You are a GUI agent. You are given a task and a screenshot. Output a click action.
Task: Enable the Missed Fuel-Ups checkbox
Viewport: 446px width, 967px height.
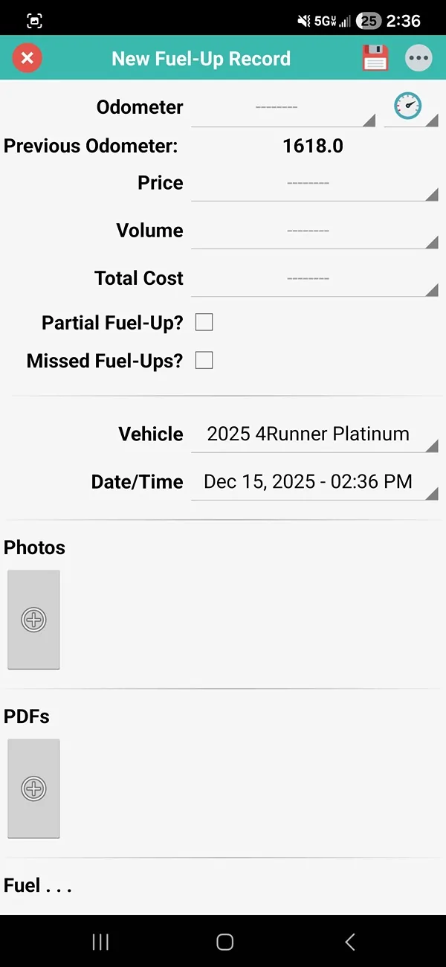[204, 361]
